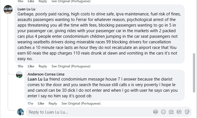Click Reply under Anderson Correa Lima's comment
197x118 pixels.
point(53,103)
